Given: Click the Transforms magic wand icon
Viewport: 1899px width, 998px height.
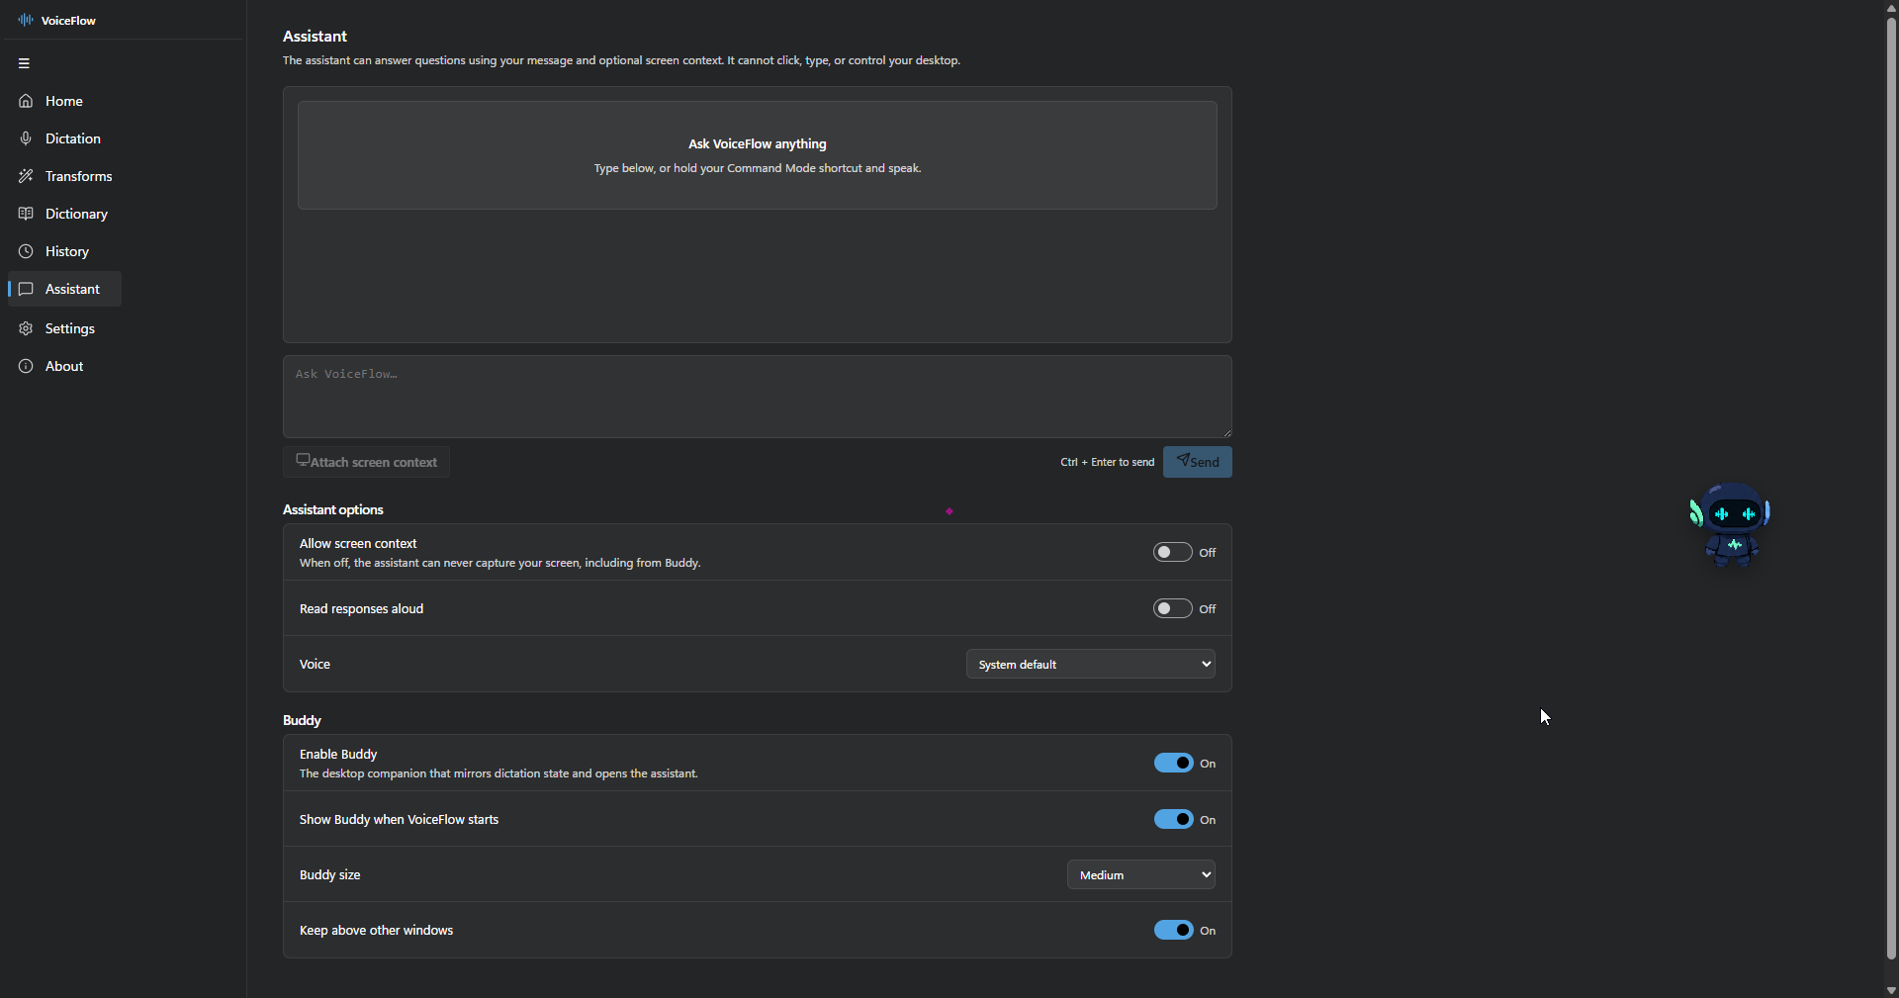Looking at the screenshot, I should pyautogui.click(x=26, y=176).
